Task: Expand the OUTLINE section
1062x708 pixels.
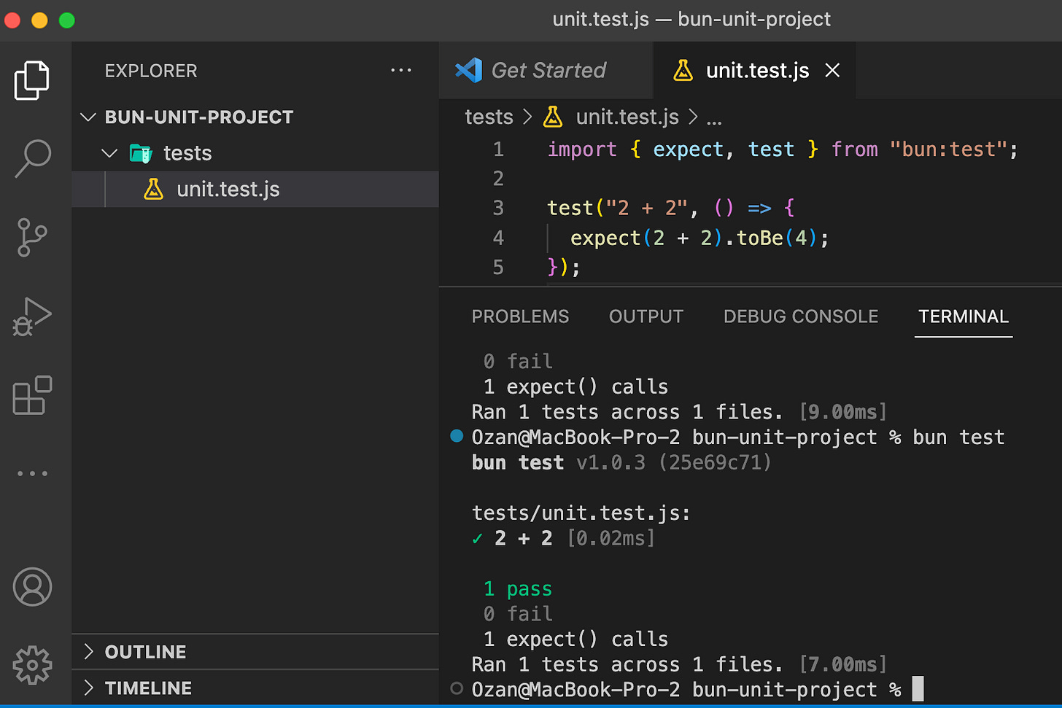Action: 88,651
